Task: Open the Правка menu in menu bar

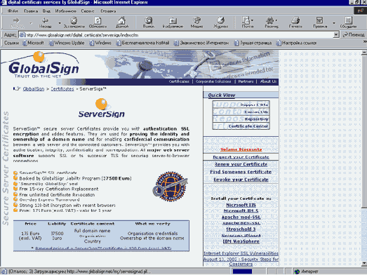Action: tap(31, 11)
